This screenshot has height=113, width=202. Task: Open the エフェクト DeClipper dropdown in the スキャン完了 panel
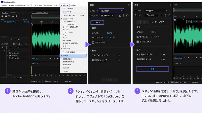point(156,11)
